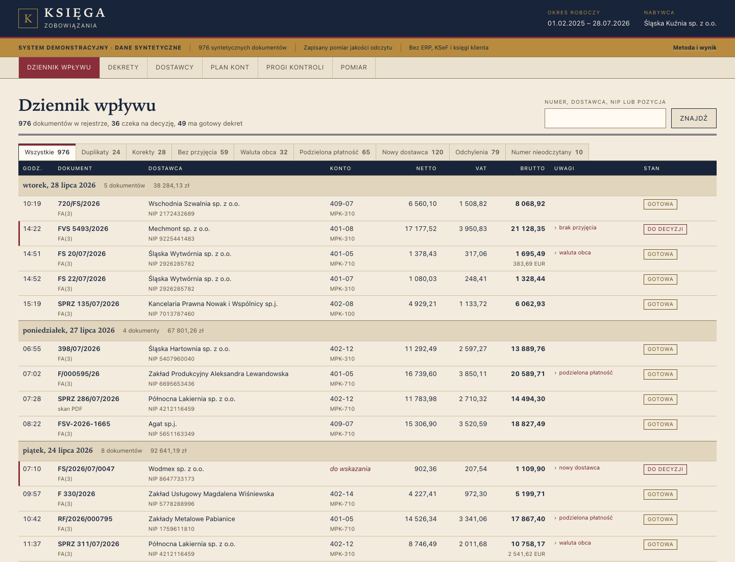Viewport: 735px width, 562px height.
Task: Open document FSV-2026-1665
Action: (84, 424)
